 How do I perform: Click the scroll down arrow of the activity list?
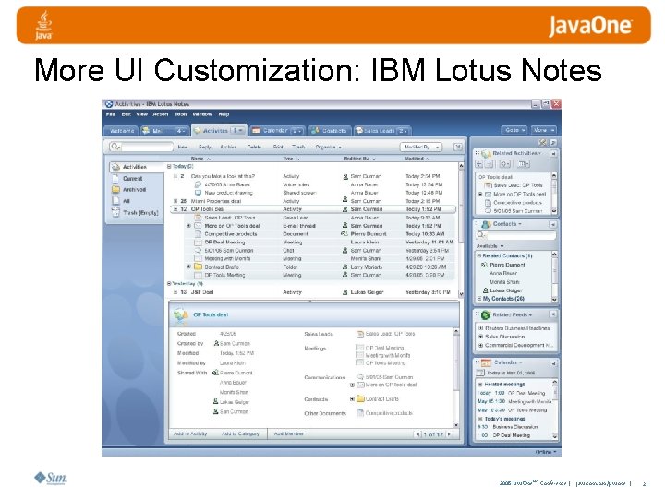(x=461, y=294)
